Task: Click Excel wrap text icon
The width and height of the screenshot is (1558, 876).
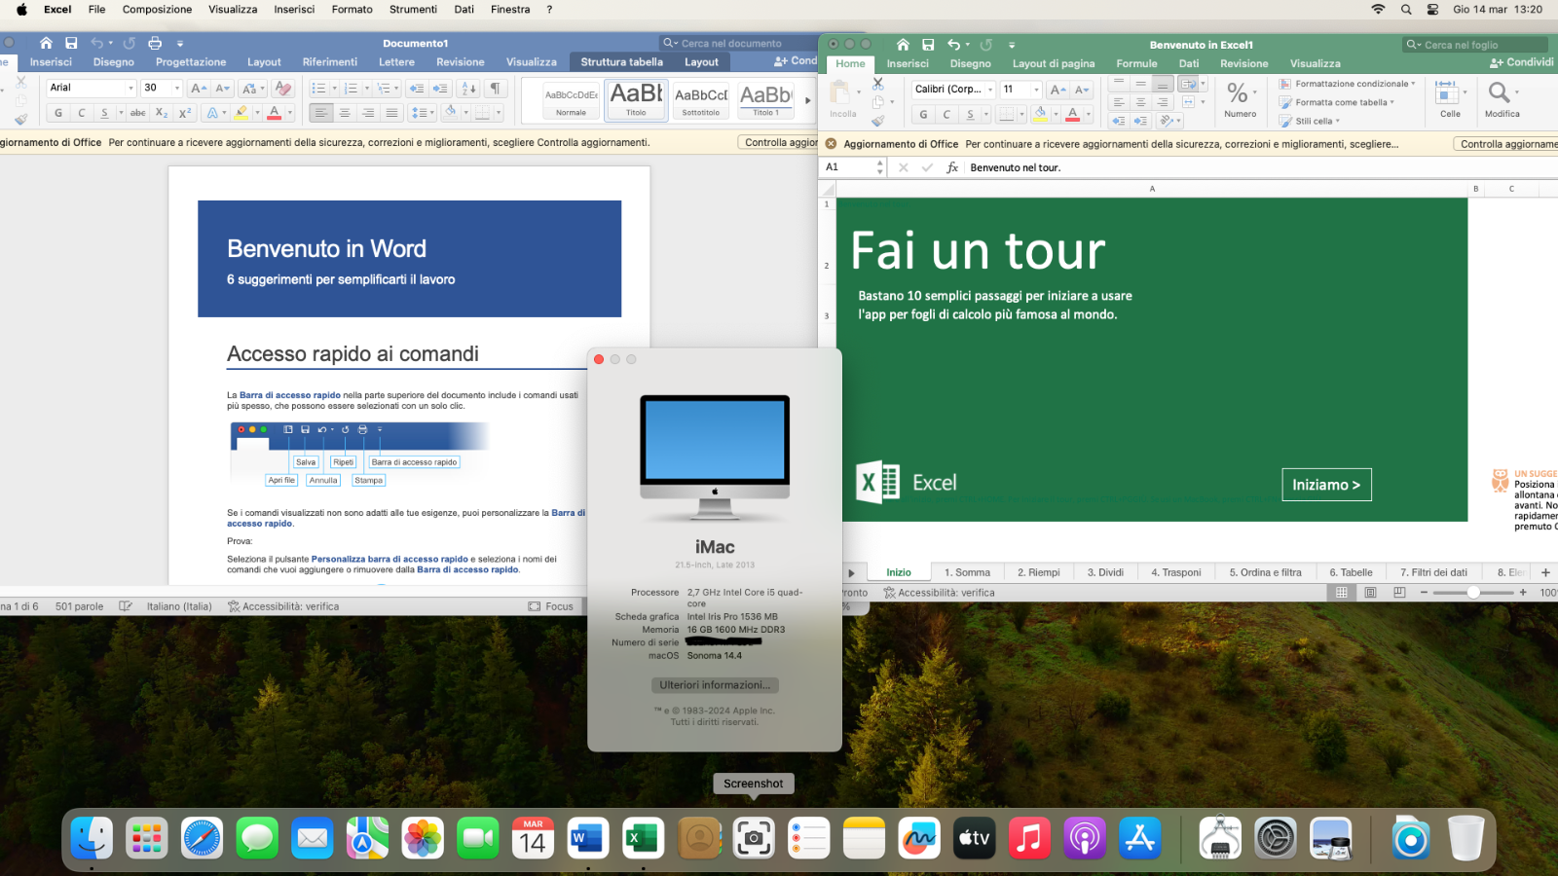Action: tap(1188, 85)
